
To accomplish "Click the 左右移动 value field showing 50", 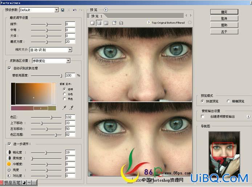I will click(x=70, y=129).
